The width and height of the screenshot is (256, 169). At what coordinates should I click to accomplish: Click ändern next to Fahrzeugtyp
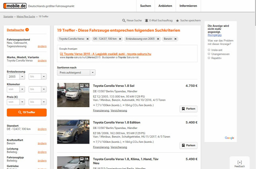(x=42, y=161)
